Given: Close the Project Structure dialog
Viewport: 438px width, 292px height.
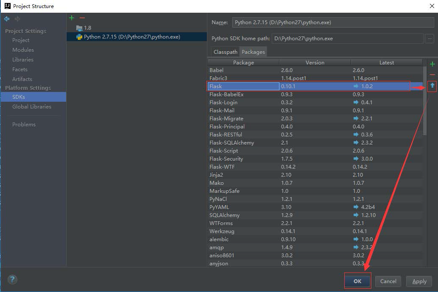Looking at the screenshot, I should [432, 6].
